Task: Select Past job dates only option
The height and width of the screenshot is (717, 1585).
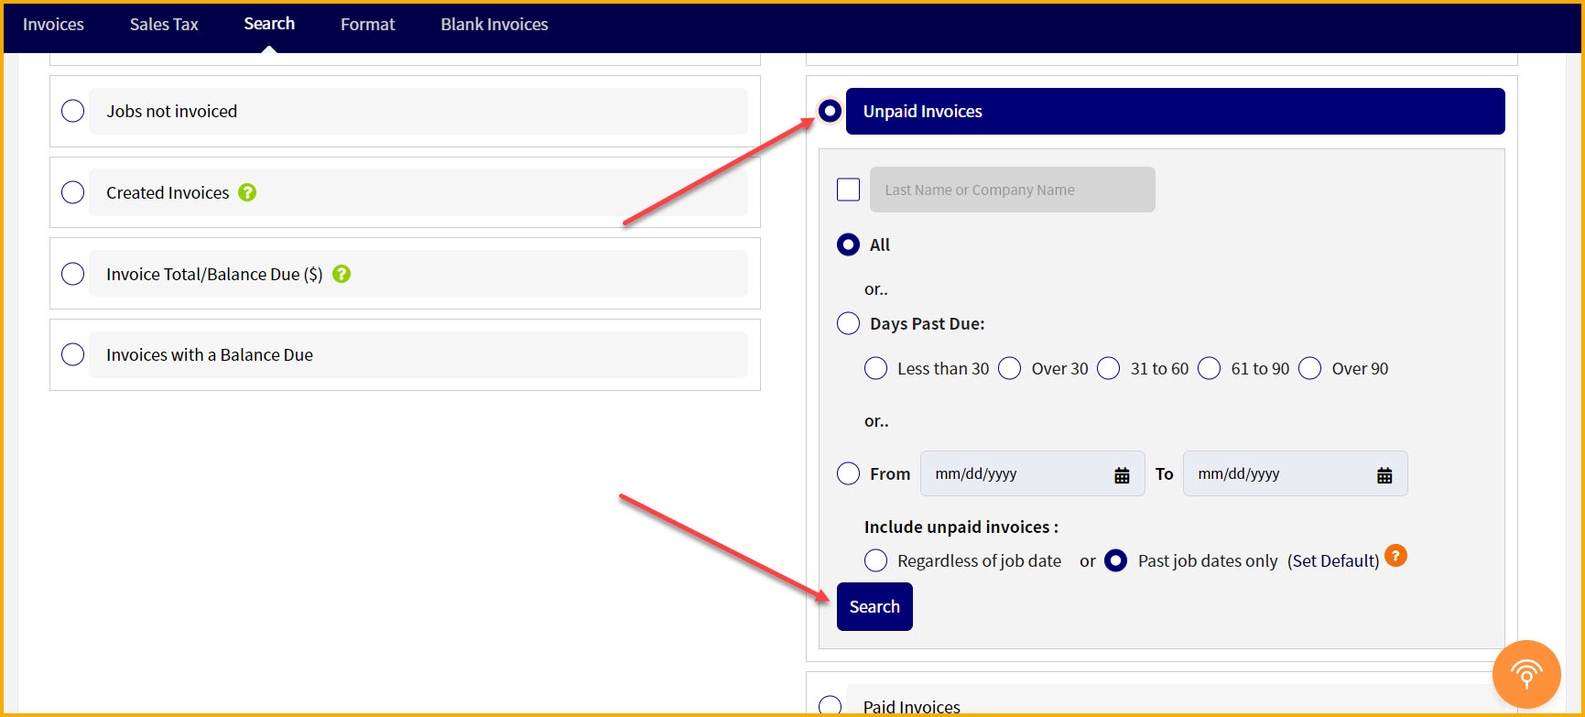Action: (x=1116, y=560)
